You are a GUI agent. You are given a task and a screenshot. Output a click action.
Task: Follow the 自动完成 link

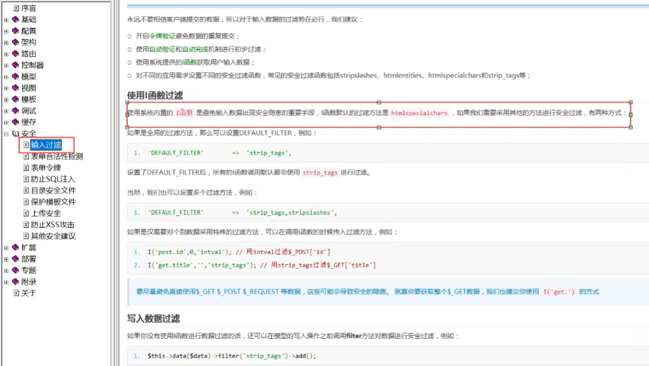[x=195, y=49]
